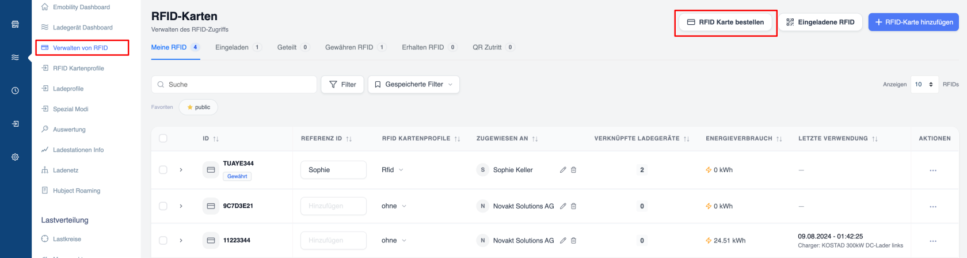
Task: Click Eingeladene RFID button
Action: (x=820, y=22)
